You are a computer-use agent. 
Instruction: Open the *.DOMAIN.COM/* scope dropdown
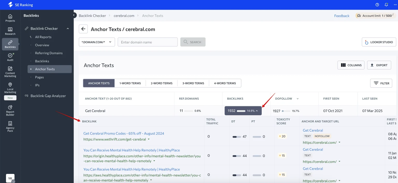pyautogui.click(x=97, y=42)
